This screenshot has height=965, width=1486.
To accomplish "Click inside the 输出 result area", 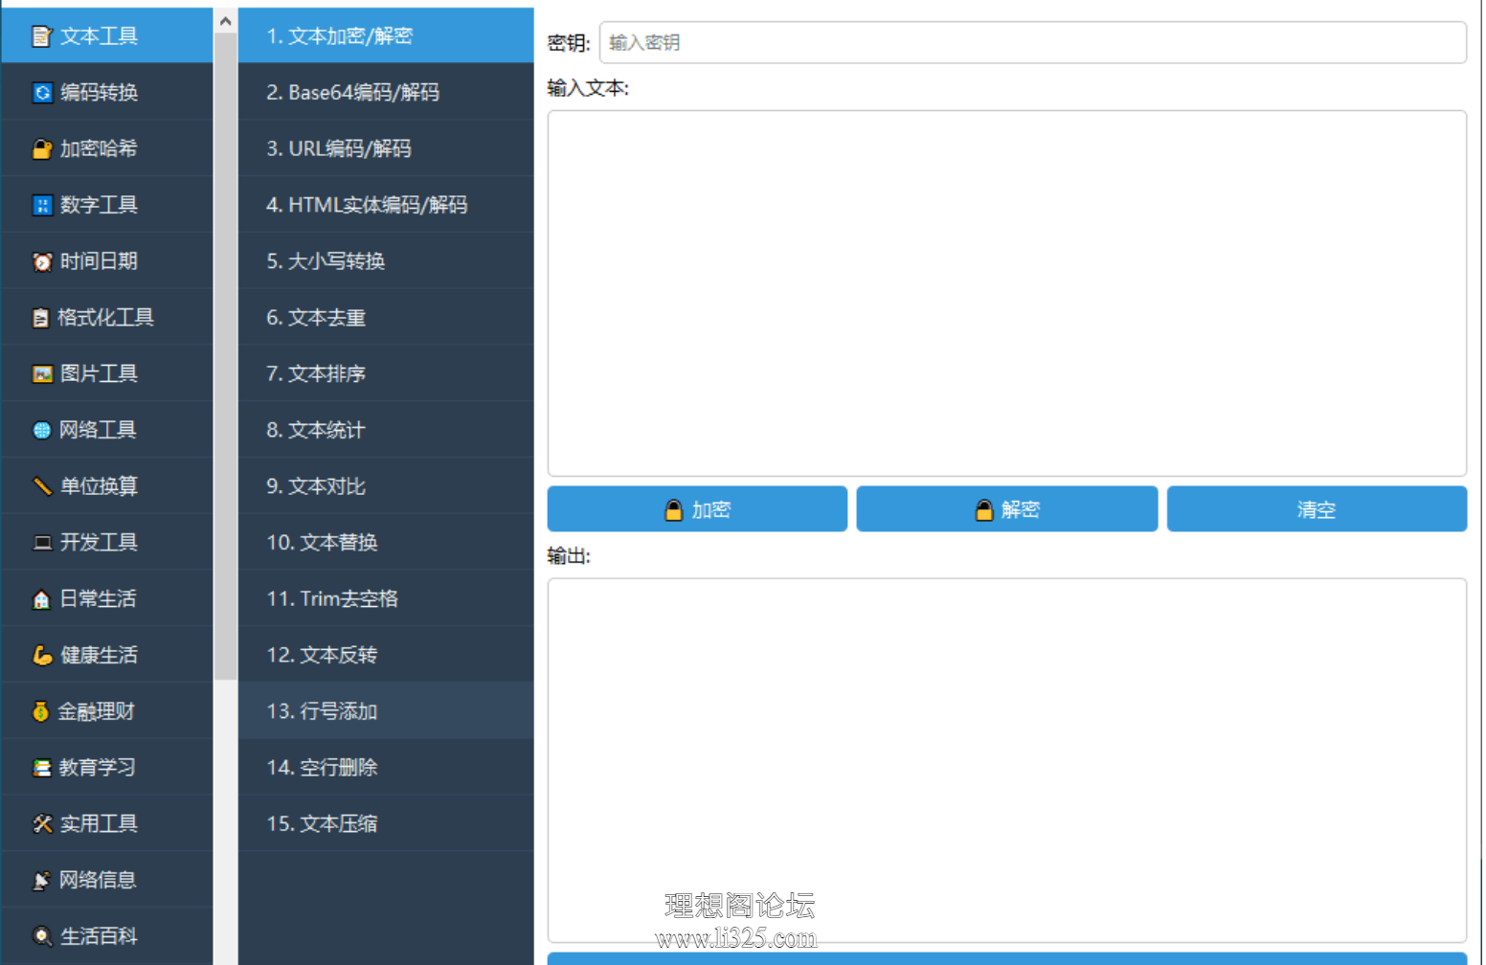I will pos(1006,760).
